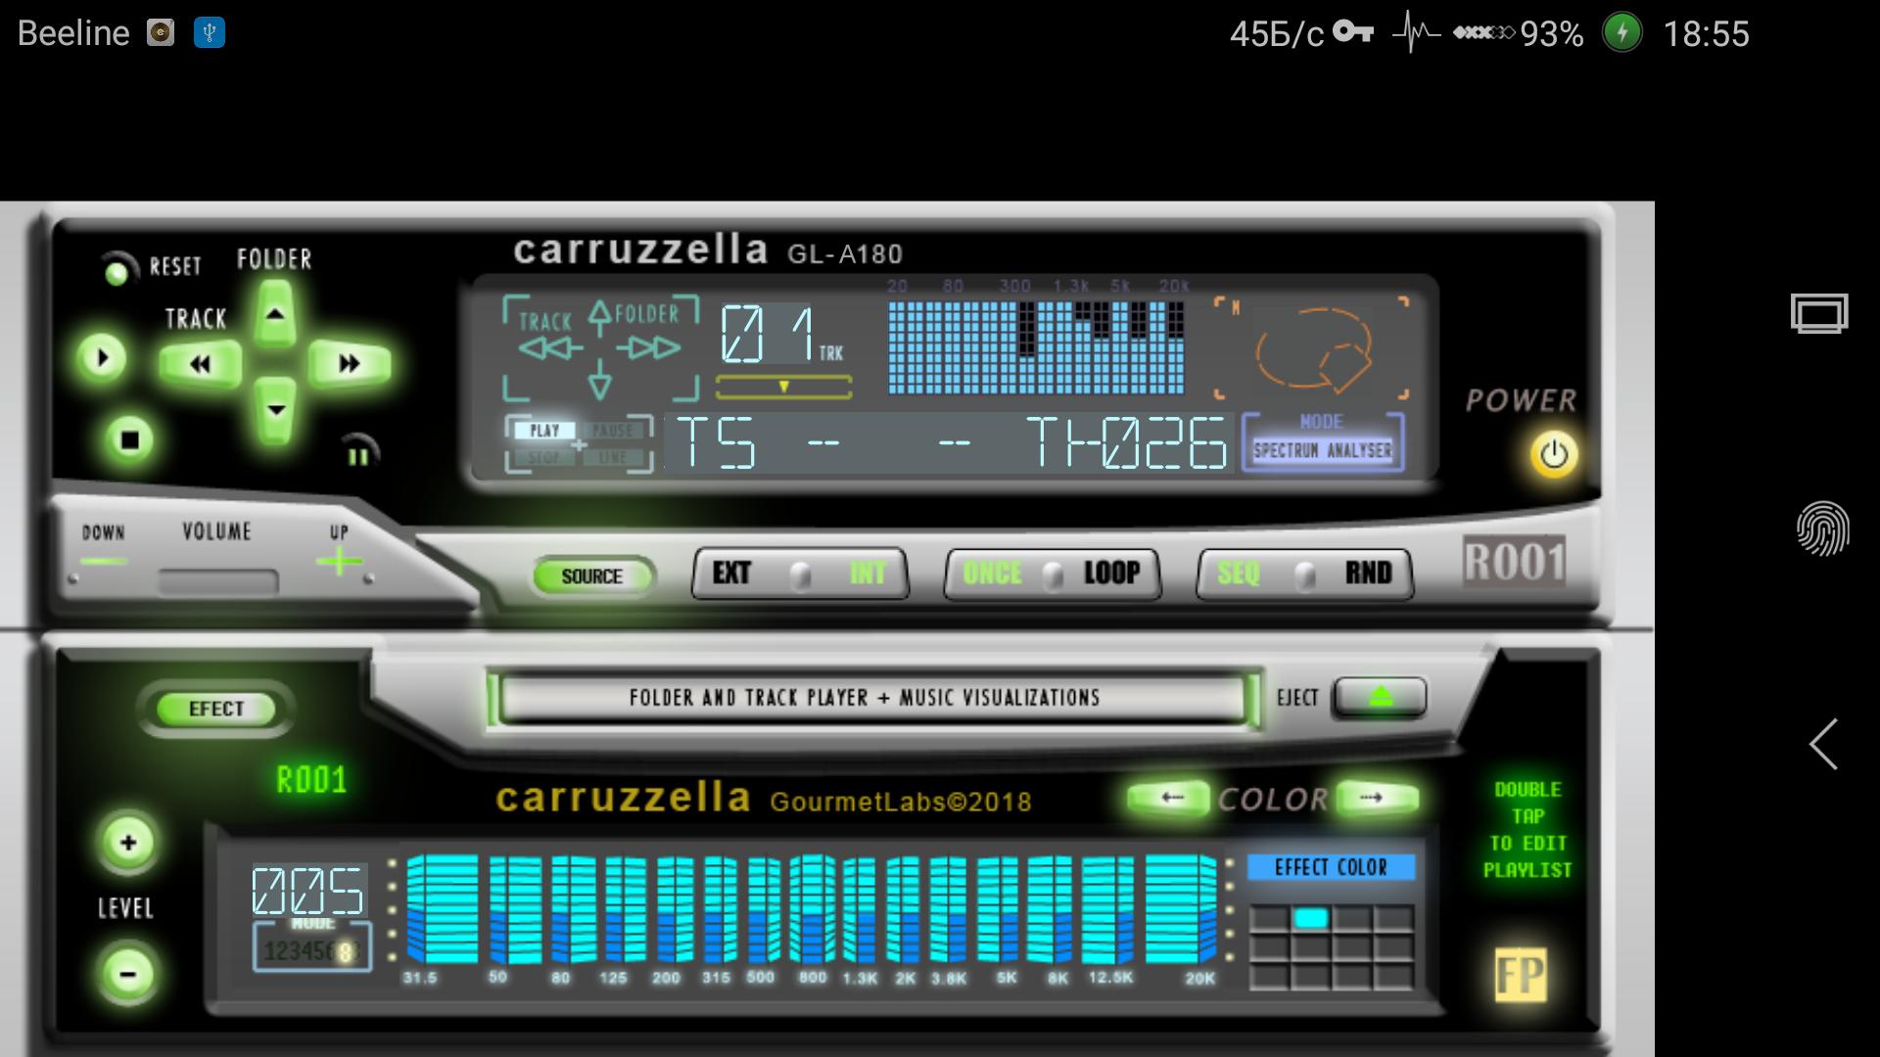
Task: Go to the previous folder with the down arrow
Action: pos(276,410)
